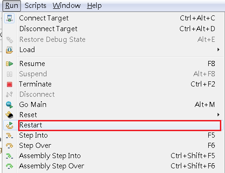This screenshot has height=173, width=225.
Task: Open the Window menu
Action: coord(66,6)
